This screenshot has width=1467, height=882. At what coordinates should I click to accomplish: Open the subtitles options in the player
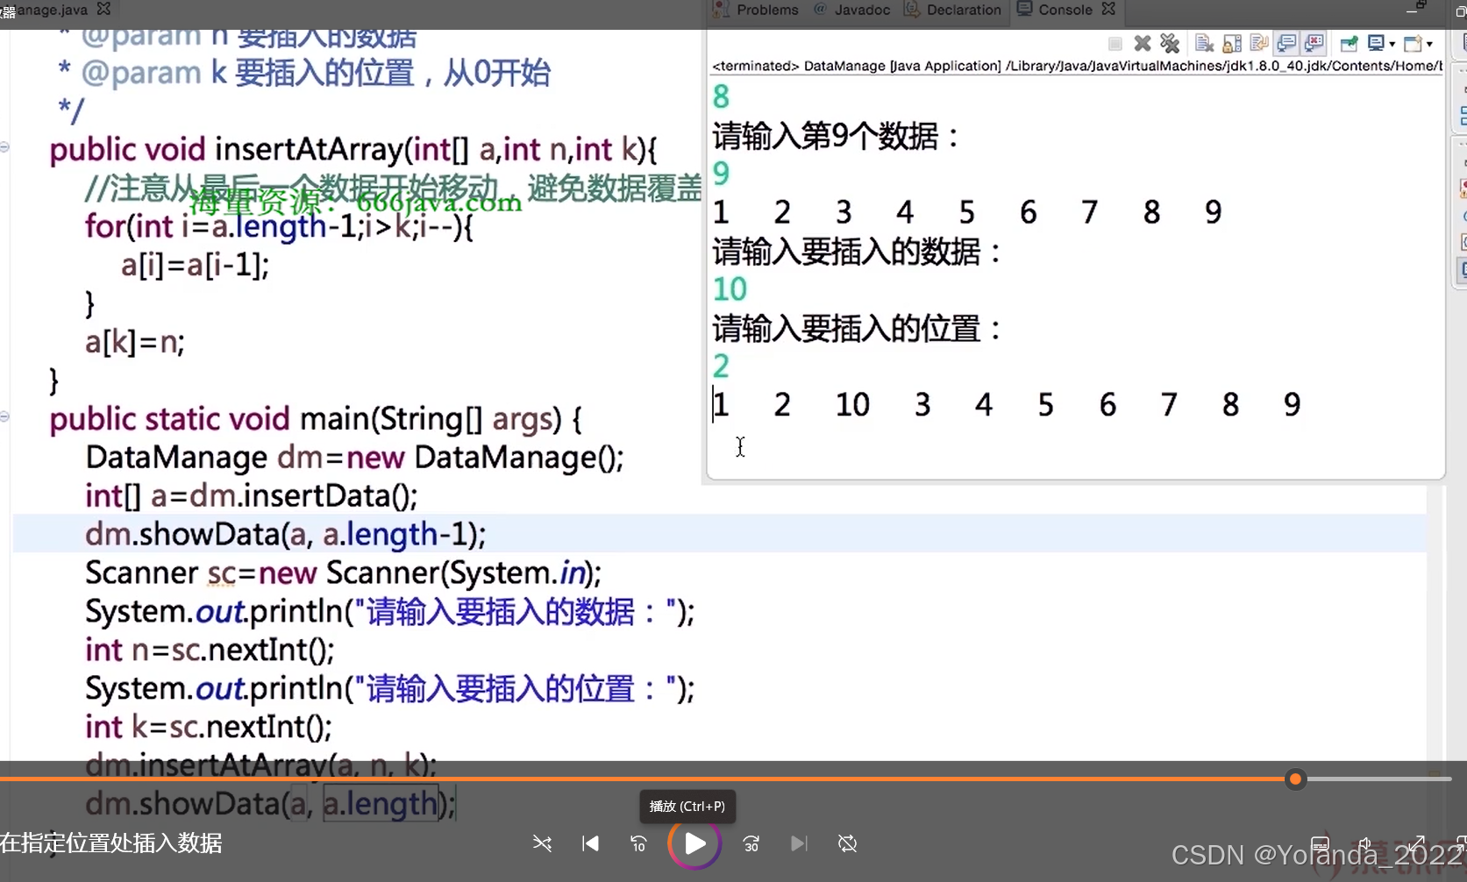coord(1319,844)
